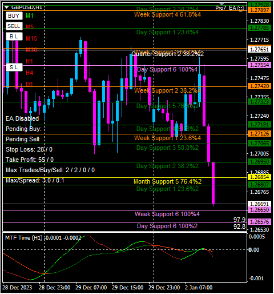Select the M5 timeframe label
274x294 pixels.
click(x=30, y=27)
